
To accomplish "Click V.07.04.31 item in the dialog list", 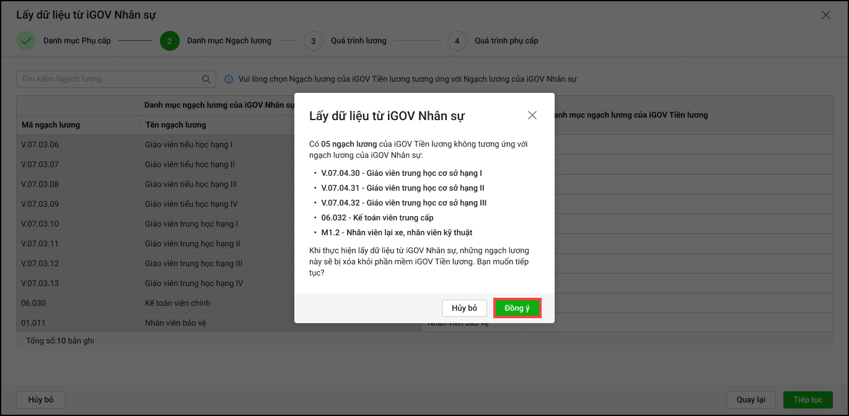I will tap(403, 188).
